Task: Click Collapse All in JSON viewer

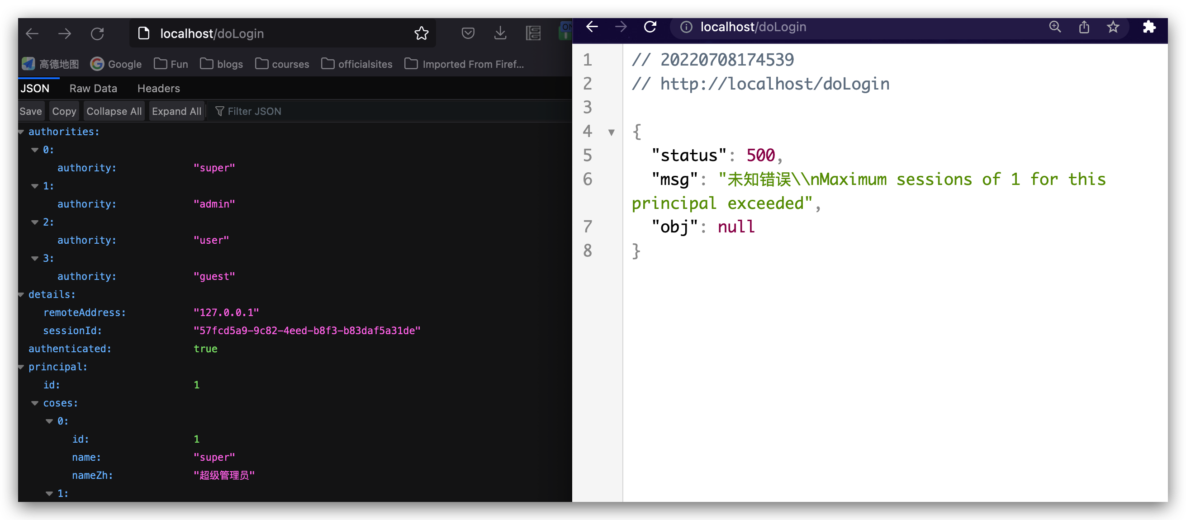Action: click(x=114, y=111)
